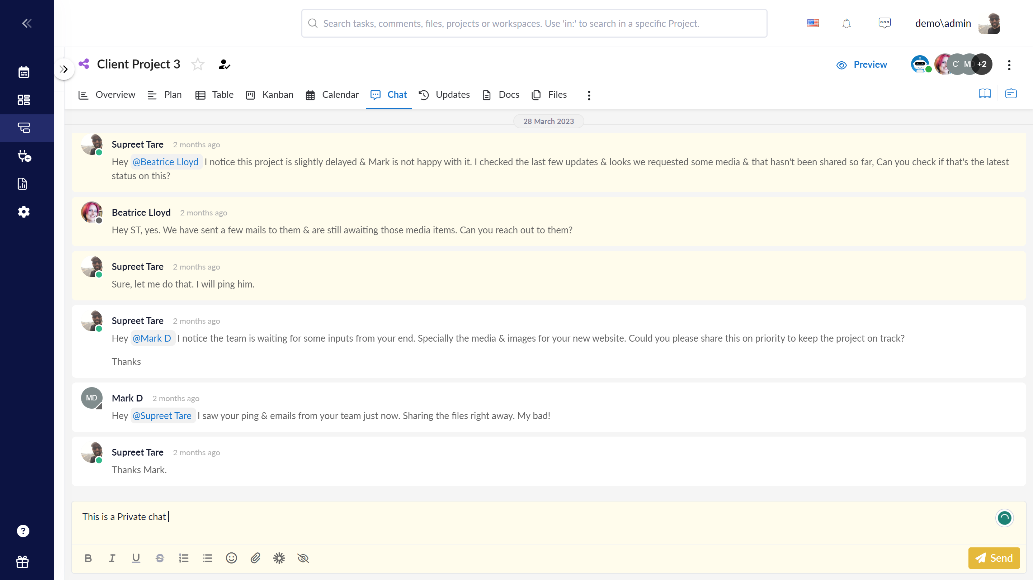Click the notifications bell icon
1033x580 pixels.
point(846,23)
